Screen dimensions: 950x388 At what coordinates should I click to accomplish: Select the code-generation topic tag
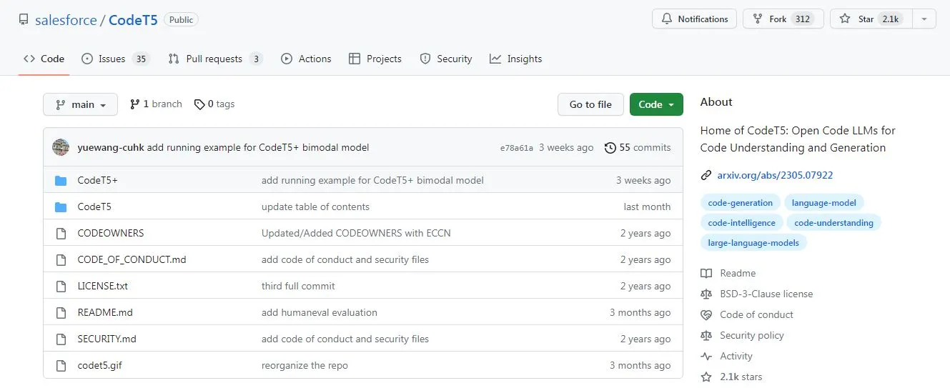pos(740,203)
